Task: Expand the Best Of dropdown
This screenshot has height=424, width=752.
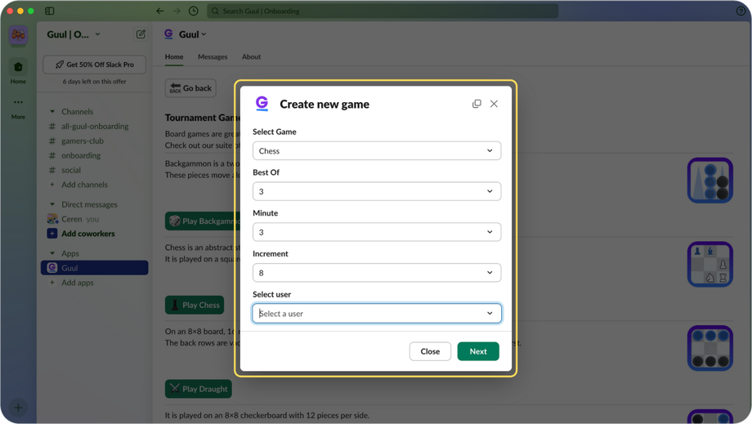Action: click(376, 191)
